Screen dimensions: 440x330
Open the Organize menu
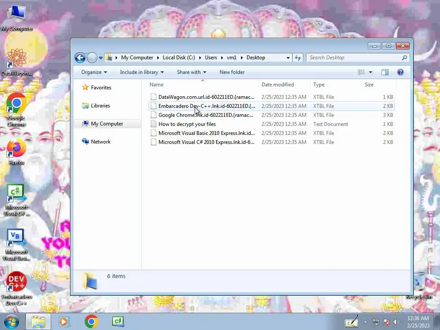[x=94, y=72]
